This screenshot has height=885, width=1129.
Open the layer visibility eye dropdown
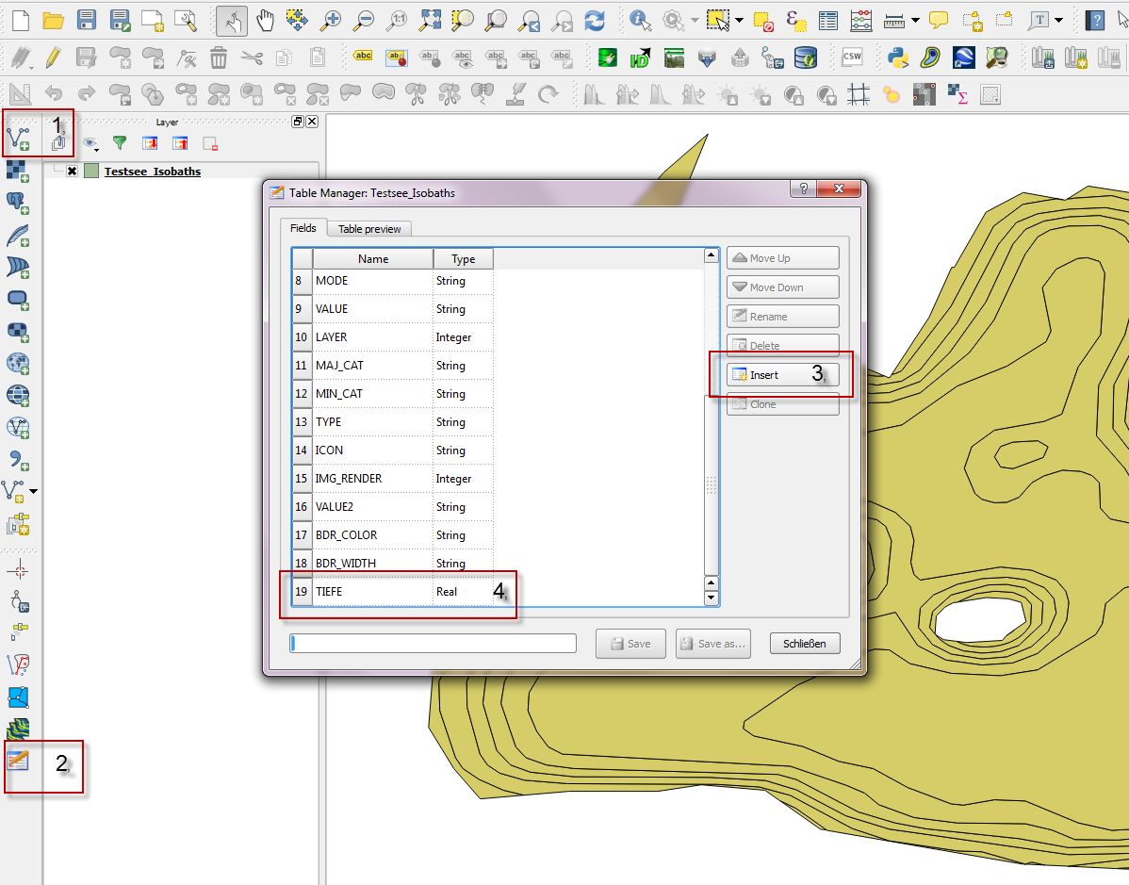coord(91,144)
